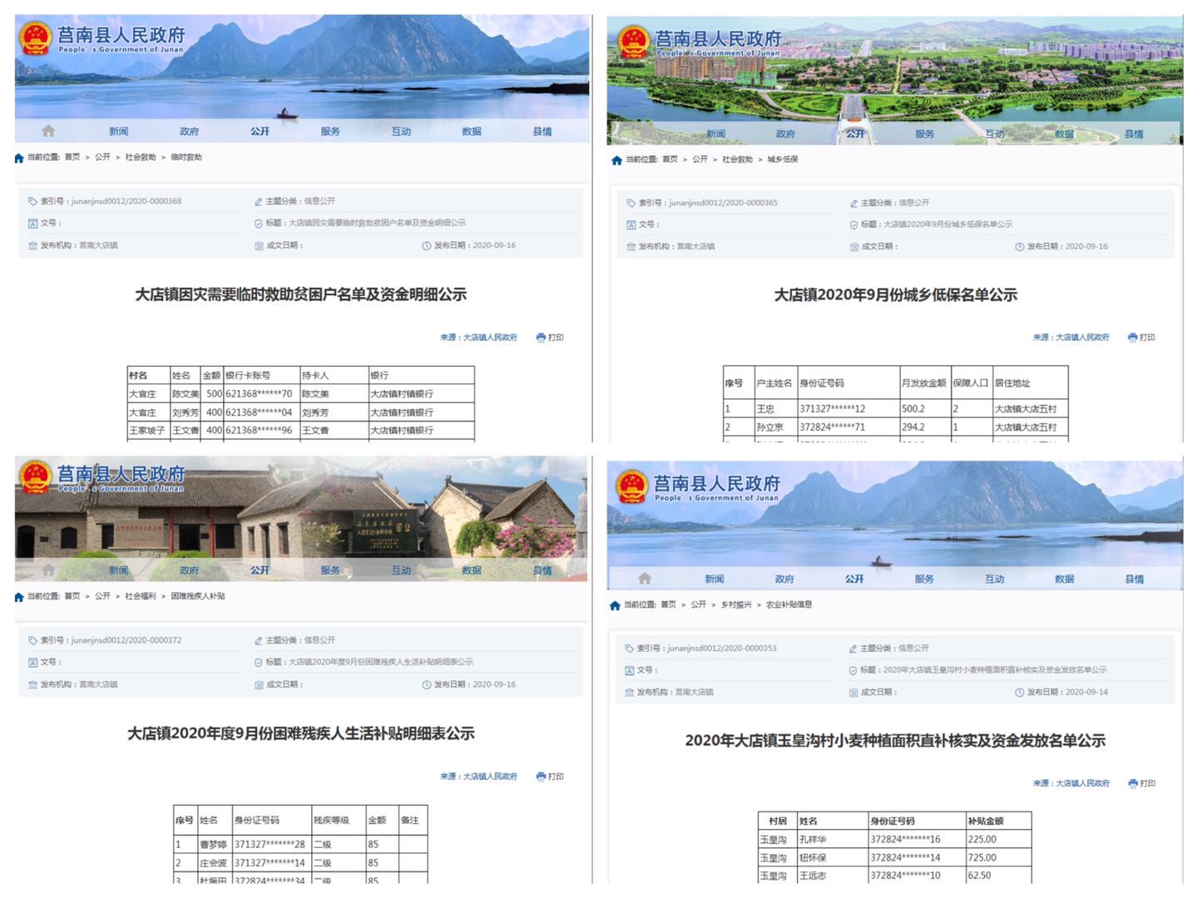Click the 社会救助 breadcrumb on the 临时救助 page
Screen dimensions: 1198x898
(x=141, y=157)
